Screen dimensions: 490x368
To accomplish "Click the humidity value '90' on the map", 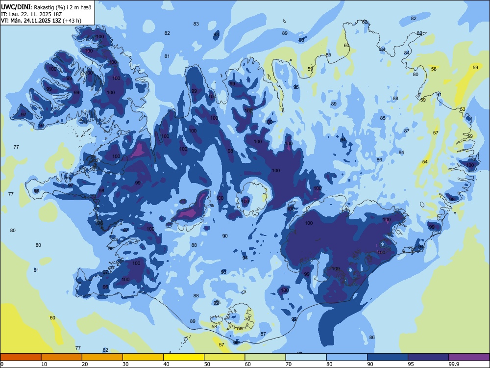I will (225, 236).
